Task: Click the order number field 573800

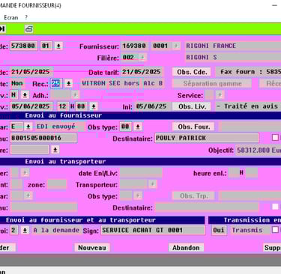Action: tap(24, 46)
